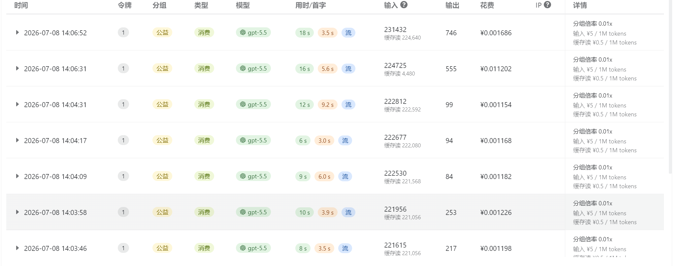Expand the 14:06:31 log row
This screenshot has height=266, width=688.
tap(17, 69)
